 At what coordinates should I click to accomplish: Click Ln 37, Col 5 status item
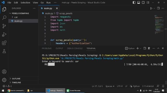click(97, 86)
